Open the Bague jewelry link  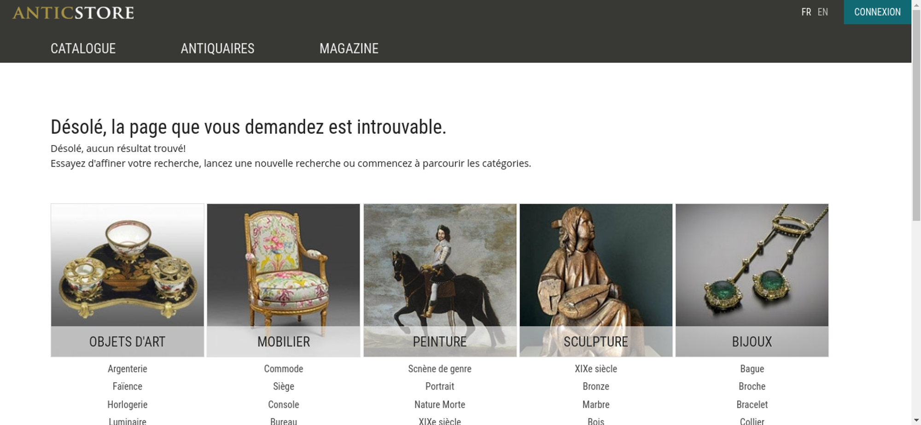coord(752,369)
